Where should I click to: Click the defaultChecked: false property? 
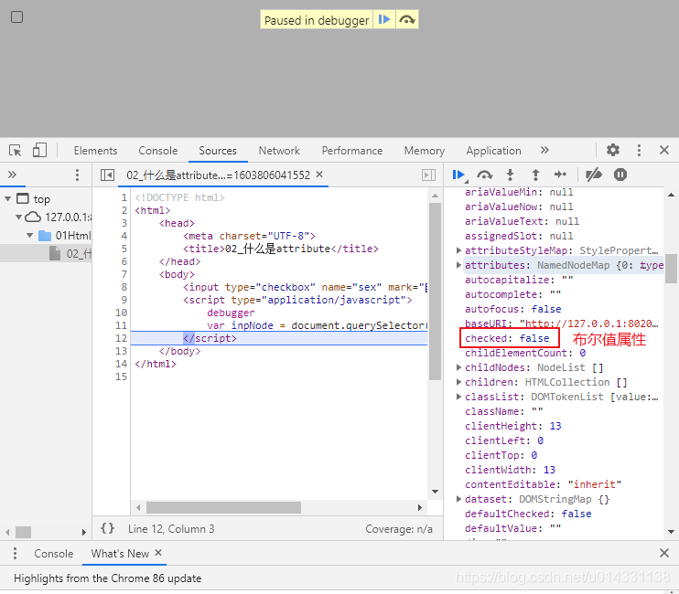pyautogui.click(x=528, y=514)
